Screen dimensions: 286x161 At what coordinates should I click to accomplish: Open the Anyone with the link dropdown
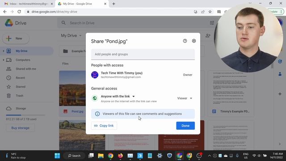(x=134, y=97)
